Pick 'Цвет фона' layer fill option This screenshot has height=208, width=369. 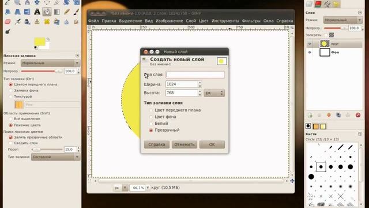pyautogui.click(x=151, y=117)
